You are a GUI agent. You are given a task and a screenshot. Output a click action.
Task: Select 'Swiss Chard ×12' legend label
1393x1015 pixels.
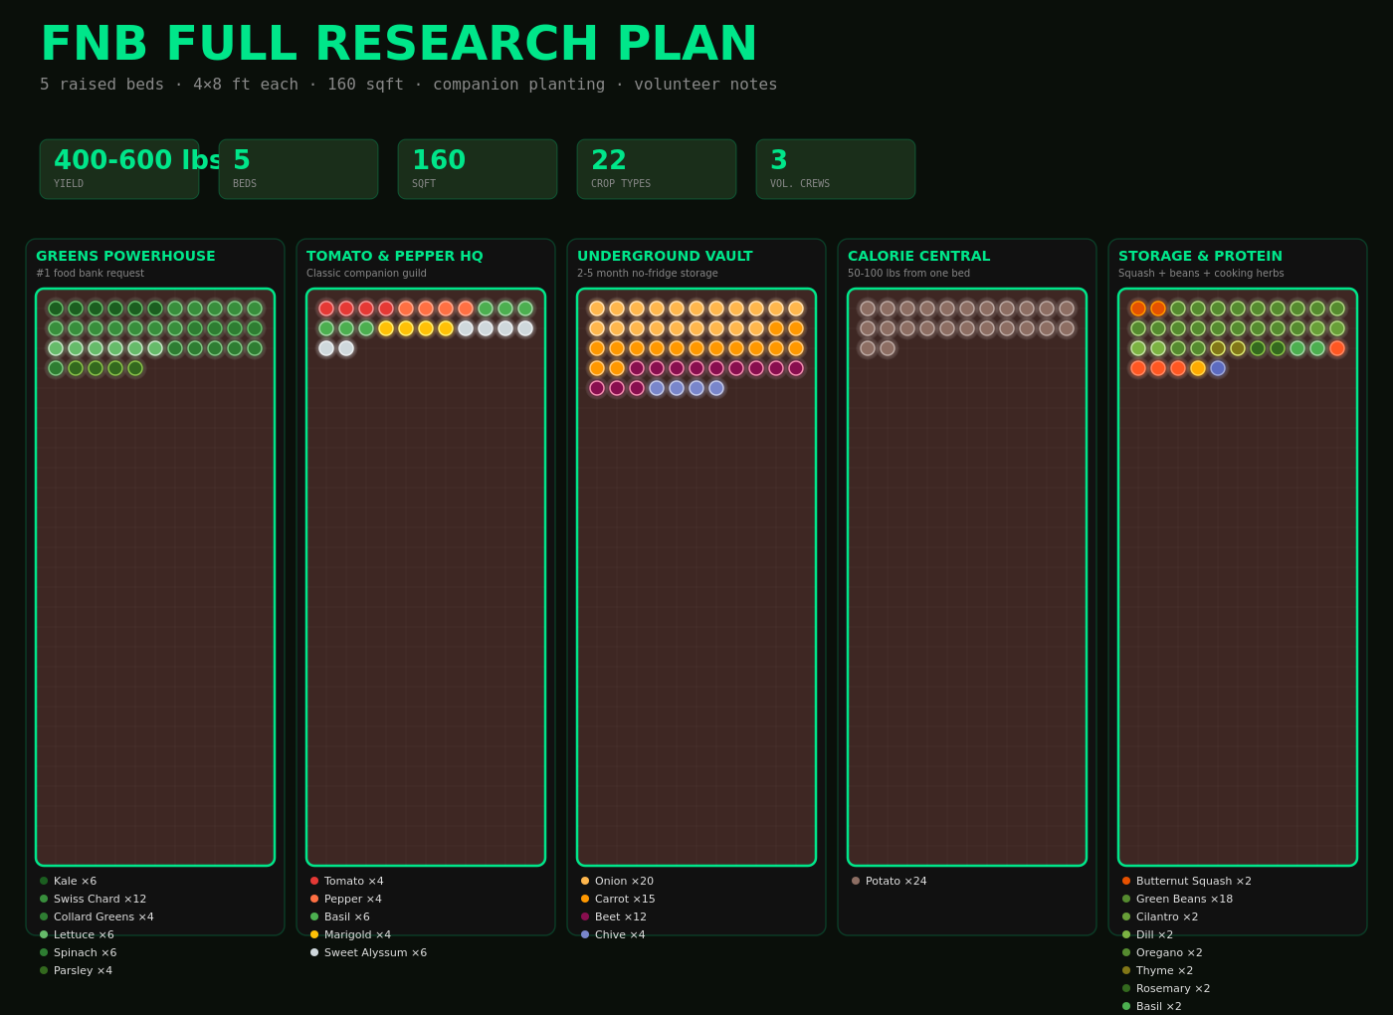tap(99, 899)
